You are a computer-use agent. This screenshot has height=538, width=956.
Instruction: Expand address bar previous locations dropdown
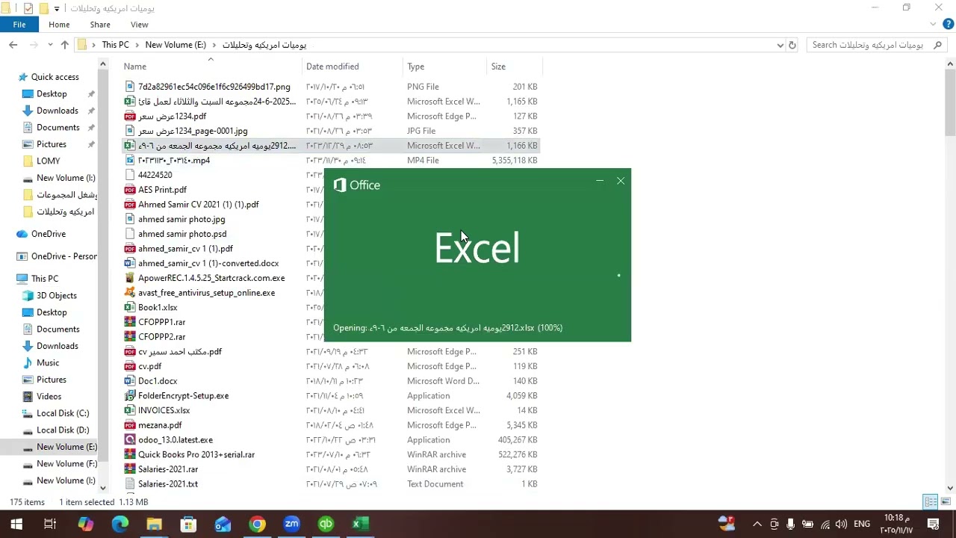(x=780, y=45)
